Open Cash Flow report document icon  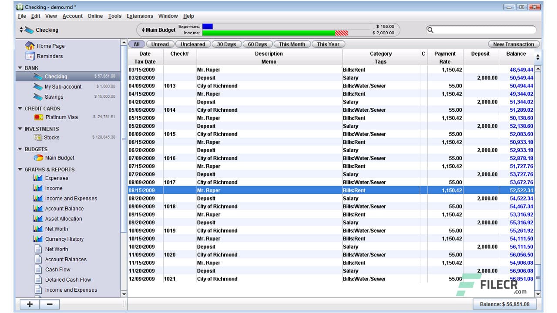38,270
